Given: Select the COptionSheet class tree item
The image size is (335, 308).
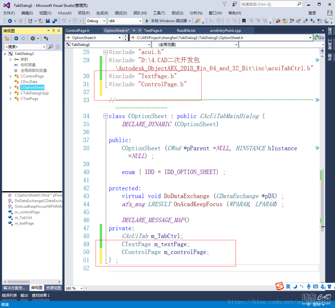Looking at the screenshot, I should point(32,87).
